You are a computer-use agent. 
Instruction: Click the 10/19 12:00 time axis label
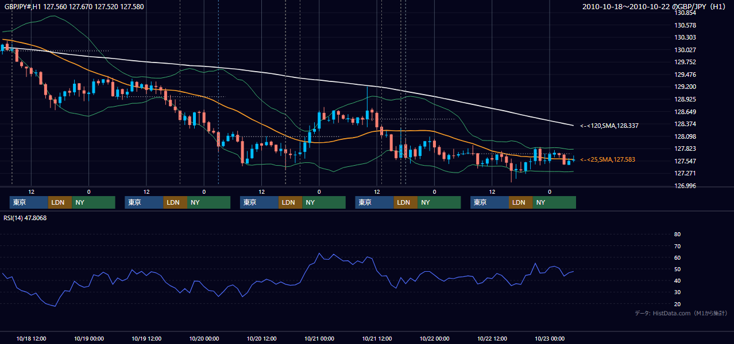[x=146, y=338]
